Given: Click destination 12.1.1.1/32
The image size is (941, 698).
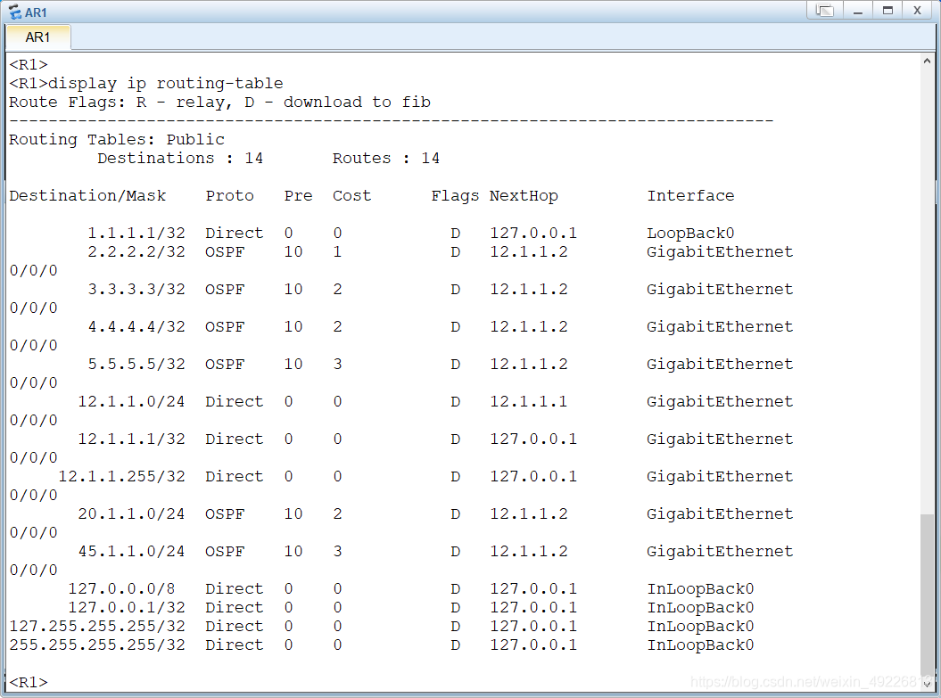Looking at the screenshot, I should (x=131, y=439).
